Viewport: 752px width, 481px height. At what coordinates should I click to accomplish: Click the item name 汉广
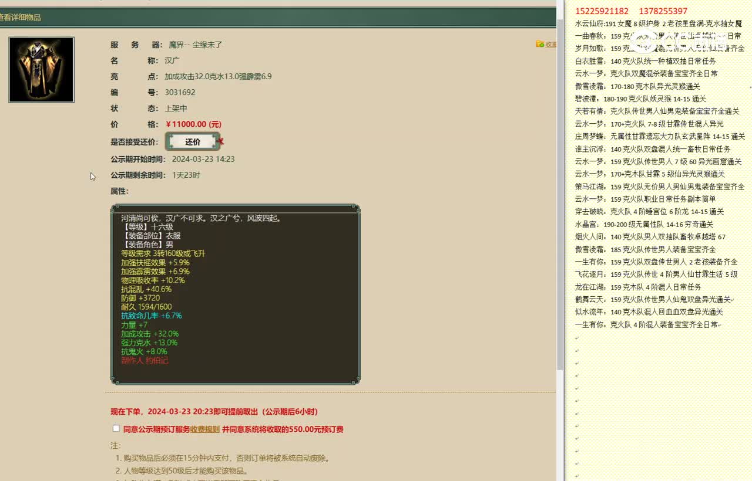172,60
